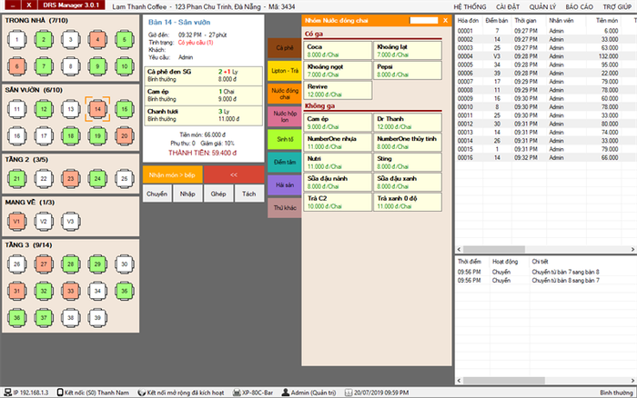Select the purple Hải sản category
This screenshot has height=398, width=637.
tap(283, 184)
